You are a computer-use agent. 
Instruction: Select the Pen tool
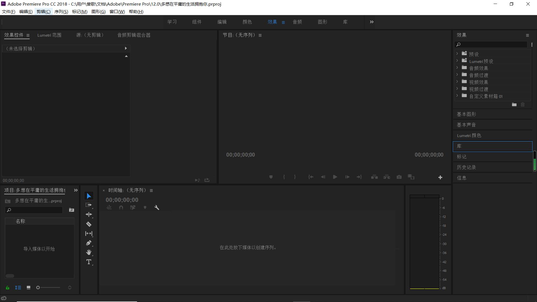89,243
